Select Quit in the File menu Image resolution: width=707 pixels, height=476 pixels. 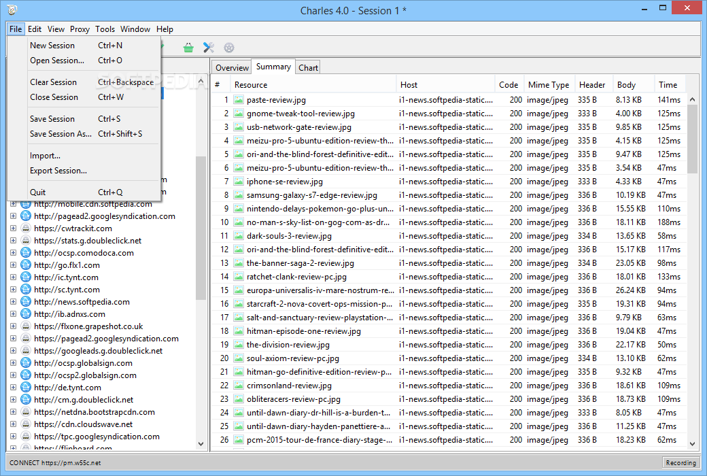click(84, 192)
